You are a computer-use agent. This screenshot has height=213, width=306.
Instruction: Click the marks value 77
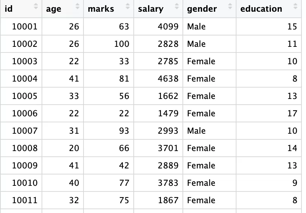coord(124,183)
